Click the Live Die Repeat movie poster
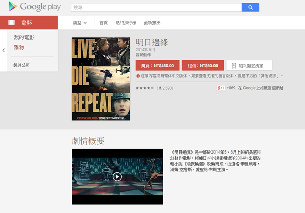Image resolution: width=305 pixels, height=213 pixels. (x=101, y=79)
